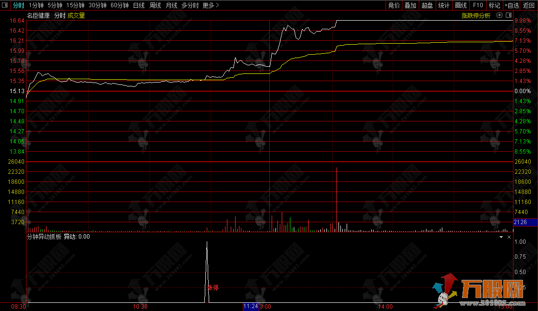This screenshot has height=311, width=538.
Task: Click the 异动: 0.00 value
Action: [x=77, y=237]
